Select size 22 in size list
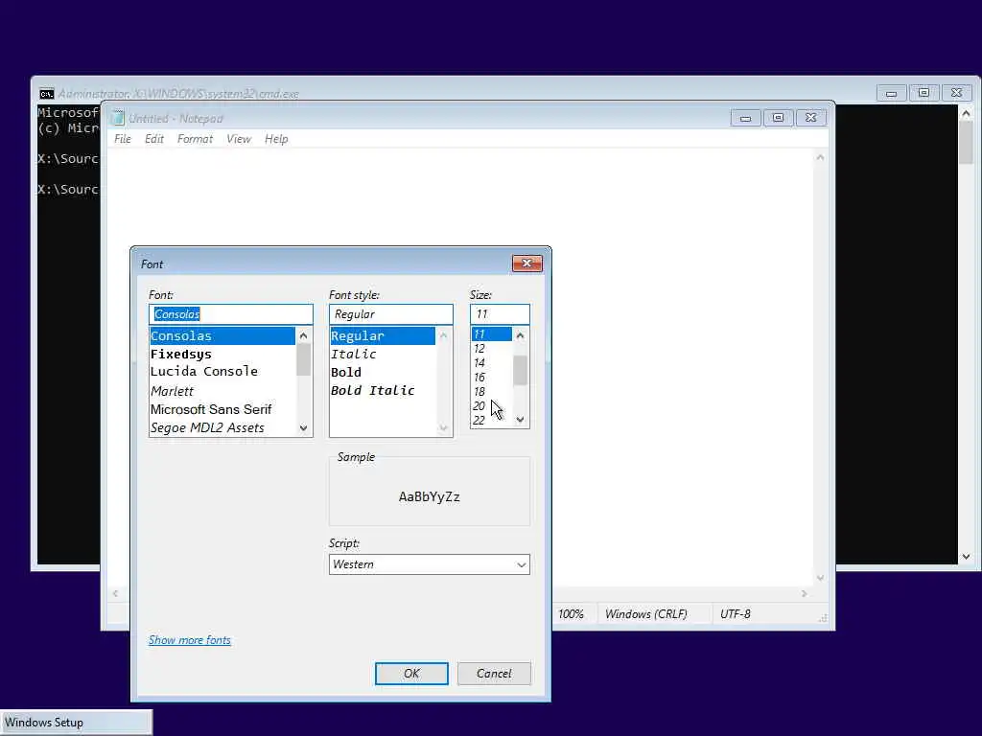 tap(492, 421)
